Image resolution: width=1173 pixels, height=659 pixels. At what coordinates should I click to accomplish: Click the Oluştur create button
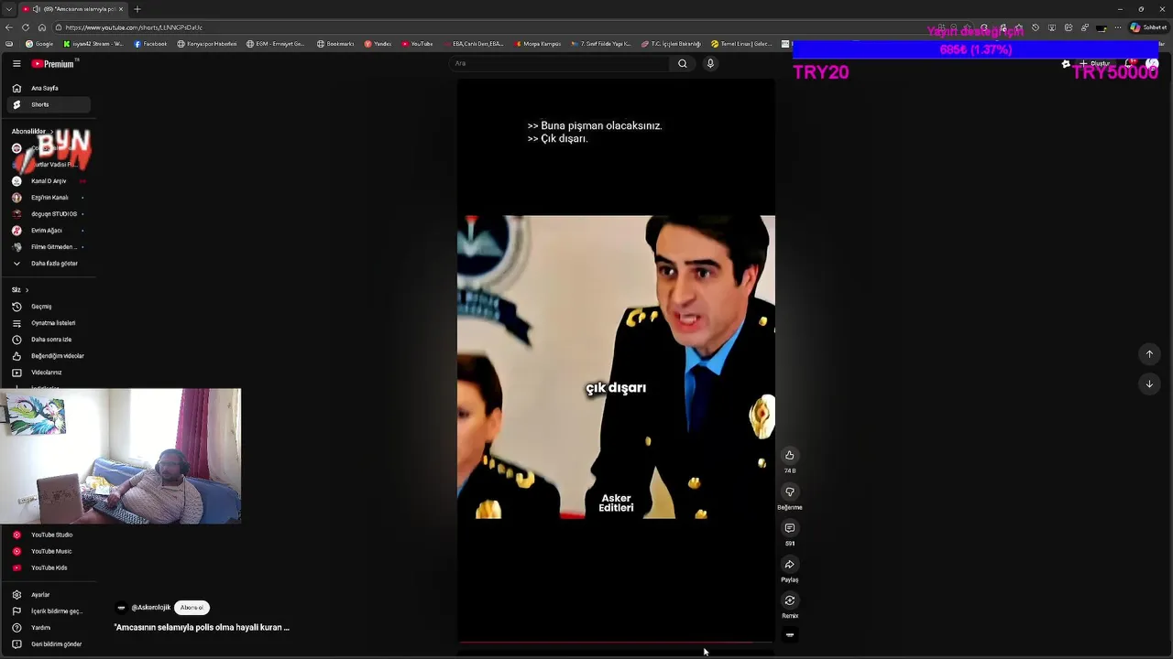click(1094, 64)
